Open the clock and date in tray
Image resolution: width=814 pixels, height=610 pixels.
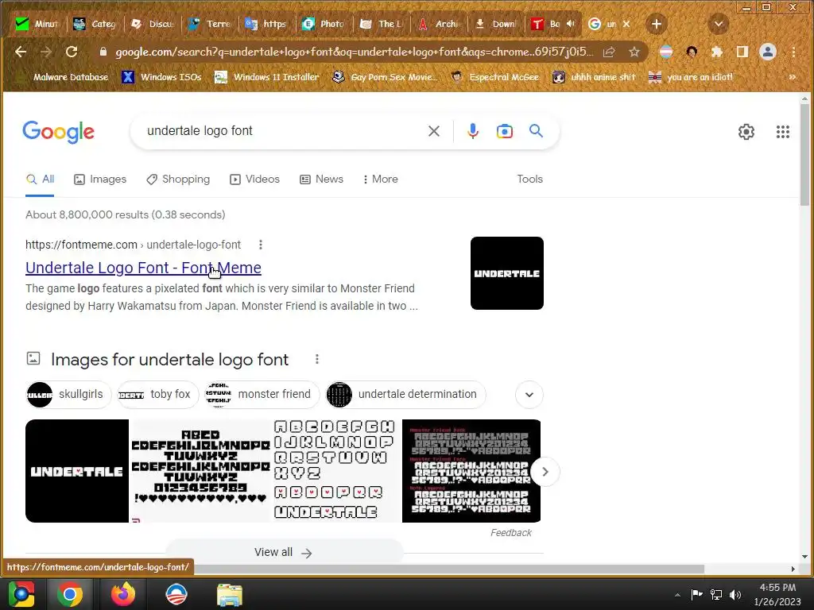[x=777, y=594]
